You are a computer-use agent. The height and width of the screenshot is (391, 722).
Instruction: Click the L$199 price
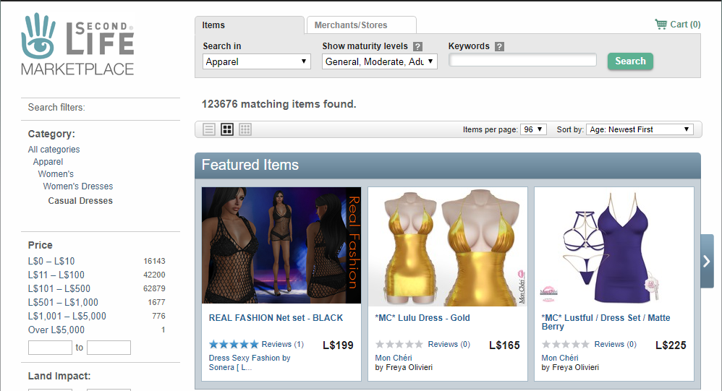click(338, 345)
